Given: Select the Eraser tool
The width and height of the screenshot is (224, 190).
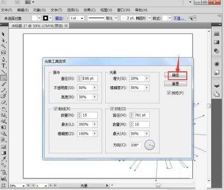Looking at the screenshot, I should pyautogui.click(x=3, y=102).
